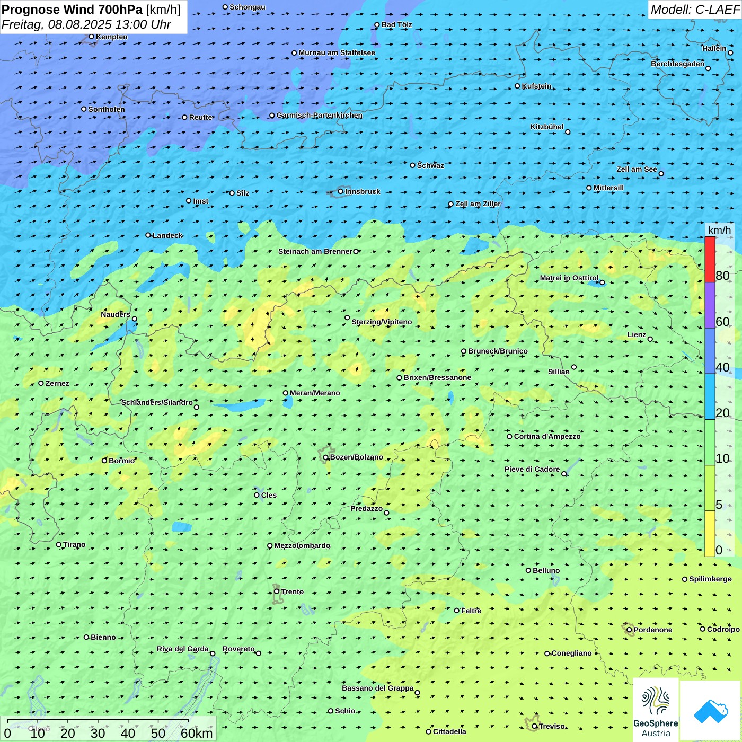Click the Cortina d'Ampezzo marker

coord(510,437)
